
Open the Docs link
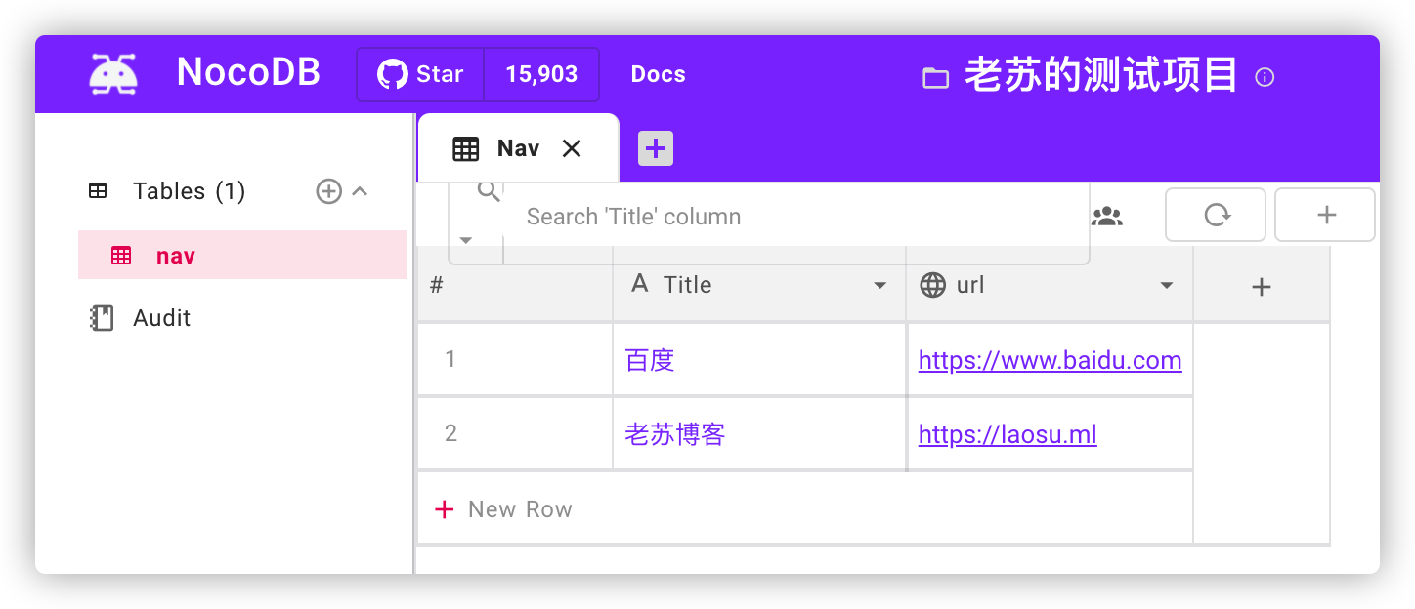click(x=658, y=74)
